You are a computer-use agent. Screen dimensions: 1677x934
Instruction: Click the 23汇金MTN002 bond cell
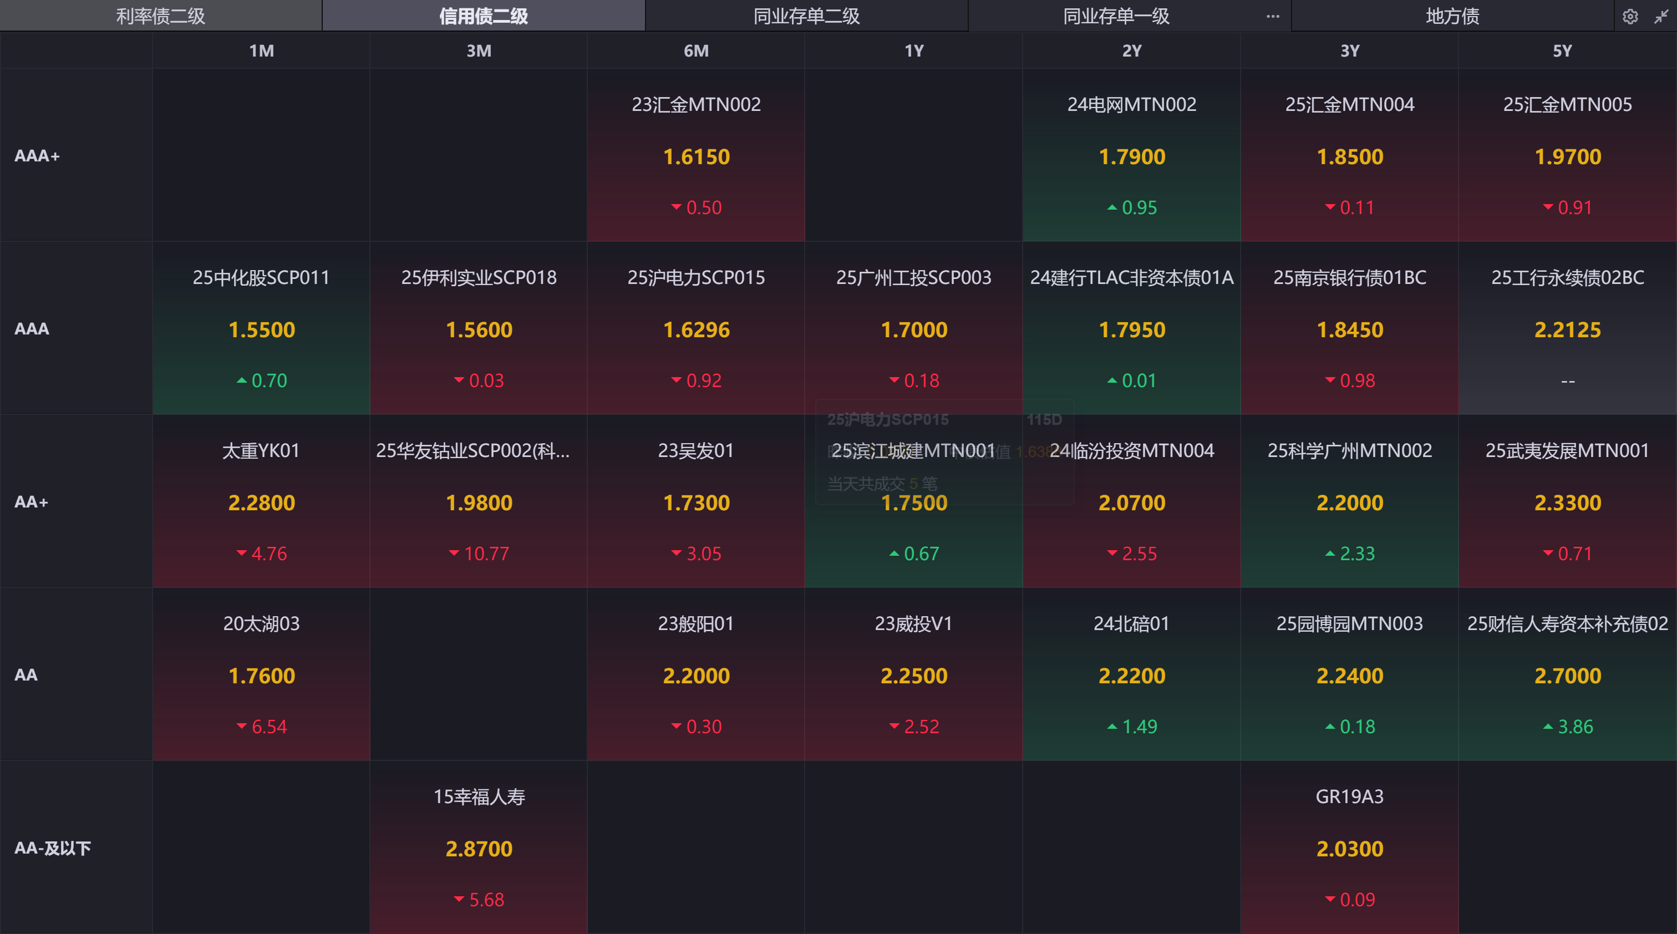pos(696,105)
